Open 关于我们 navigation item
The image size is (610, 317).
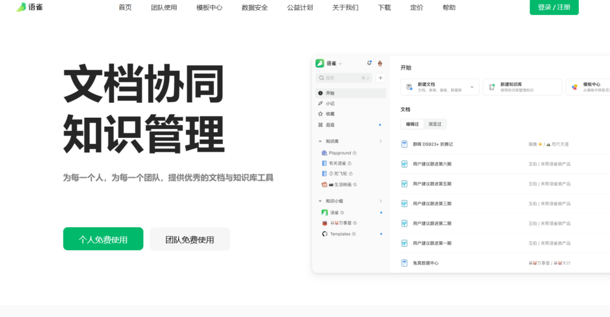tap(346, 7)
